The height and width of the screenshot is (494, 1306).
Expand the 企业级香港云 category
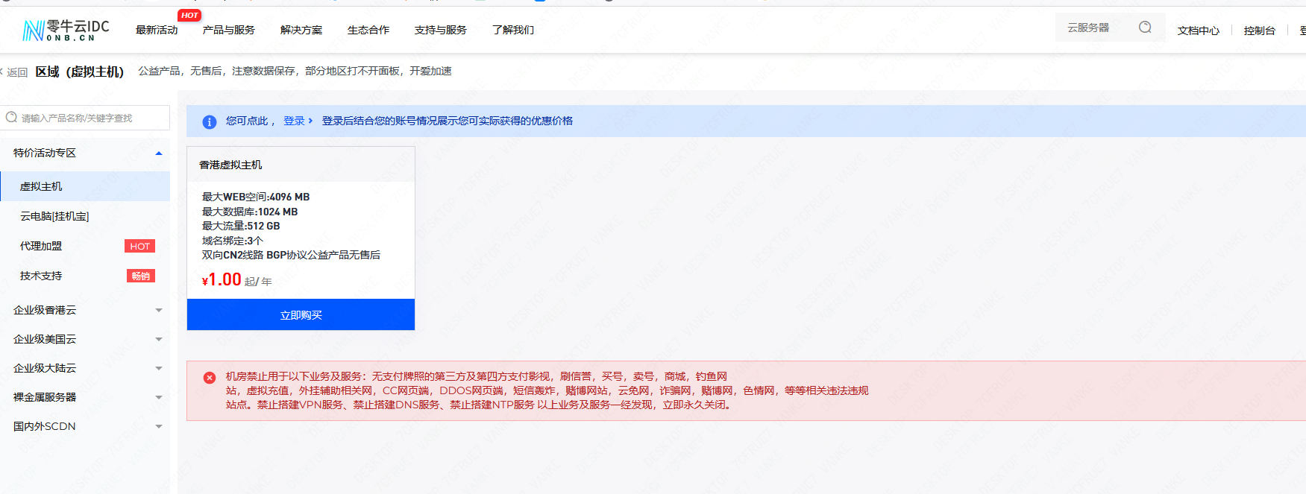click(x=158, y=311)
